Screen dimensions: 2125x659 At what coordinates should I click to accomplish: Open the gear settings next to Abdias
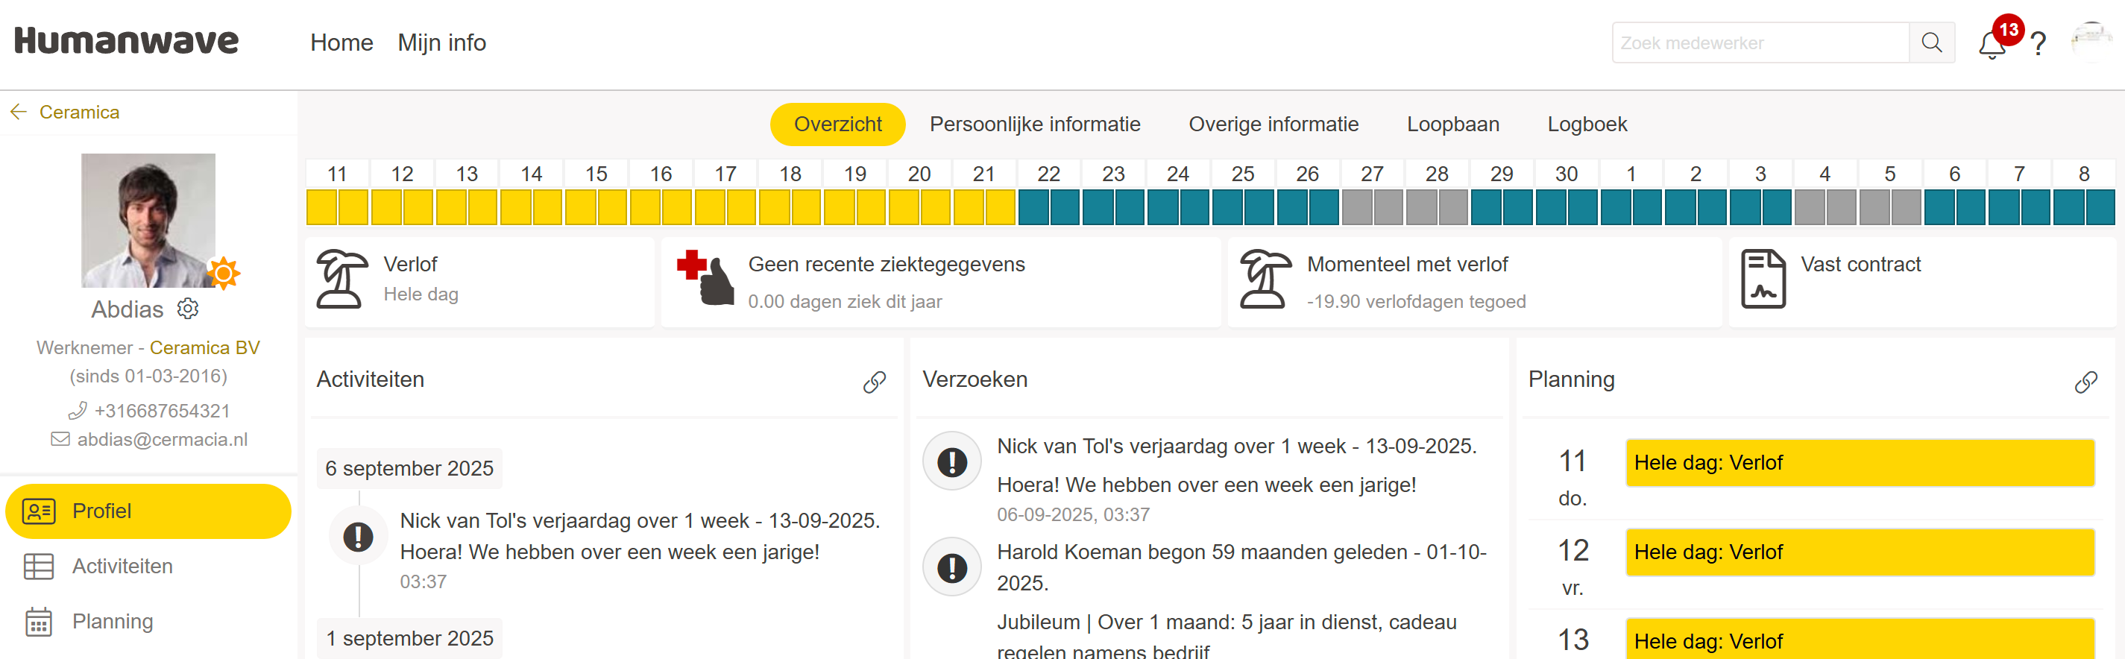pos(188,309)
